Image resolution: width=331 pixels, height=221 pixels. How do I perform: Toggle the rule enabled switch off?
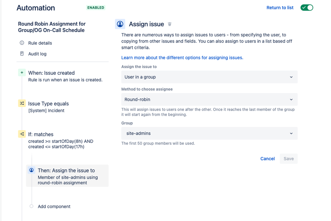tap(307, 8)
